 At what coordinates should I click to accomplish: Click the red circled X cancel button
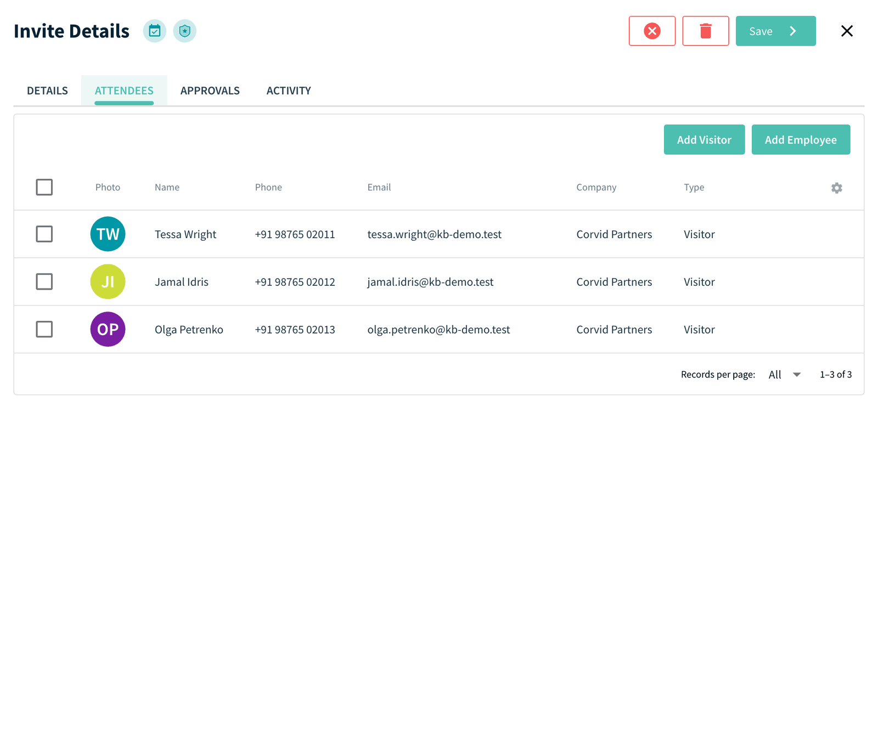coord(652,31)
